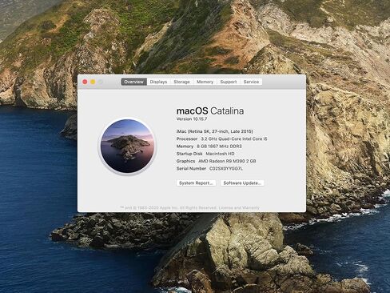Click the macOS Catalina round logo

(x=128, y=146)
